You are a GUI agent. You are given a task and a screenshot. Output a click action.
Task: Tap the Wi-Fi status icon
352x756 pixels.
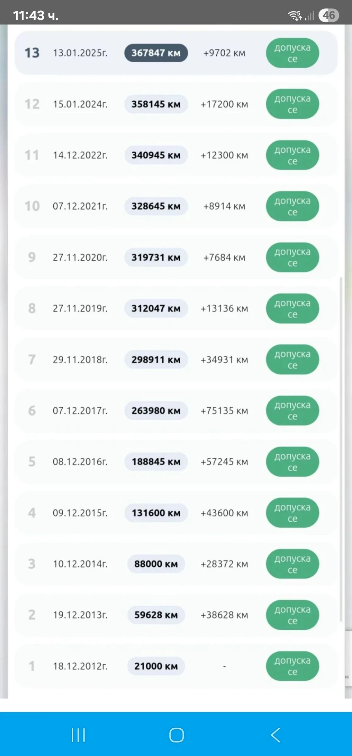pyautogui.click(x=295, y=15)
